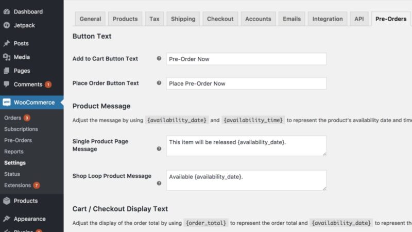This screenshot has height=232, width=412.
Task: Open help tip for Place Order Button Text
Action: 159,83
